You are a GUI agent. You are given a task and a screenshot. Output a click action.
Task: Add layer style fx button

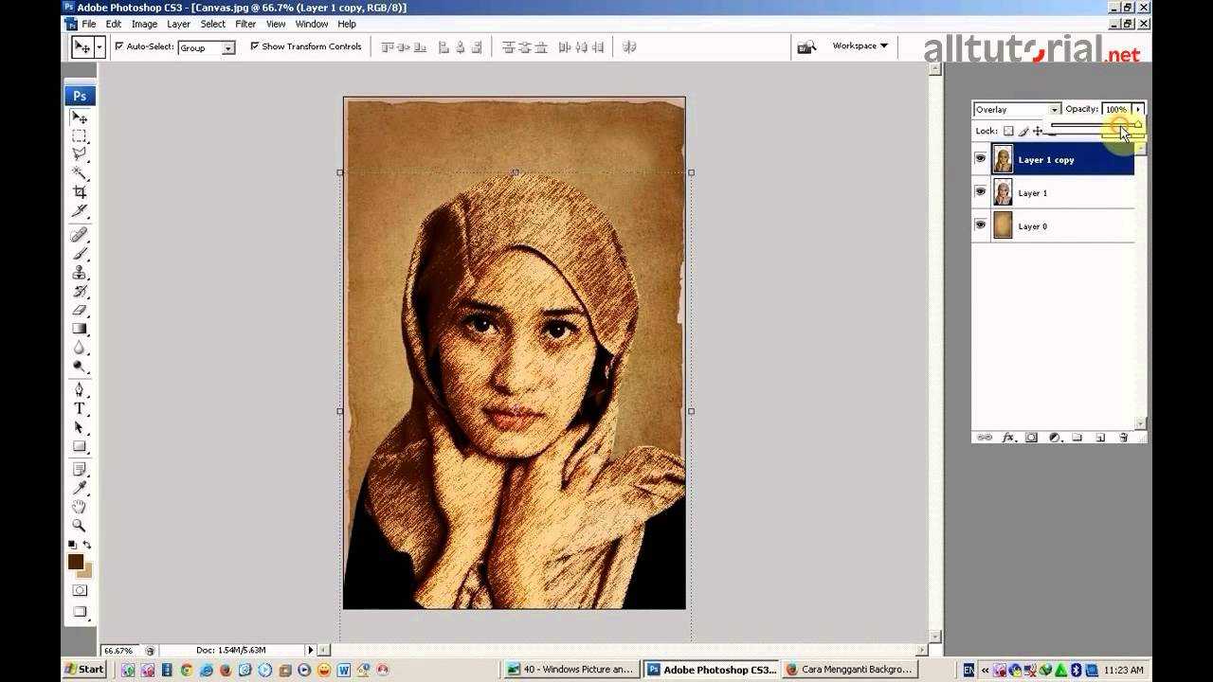(x=1008, y=438)
